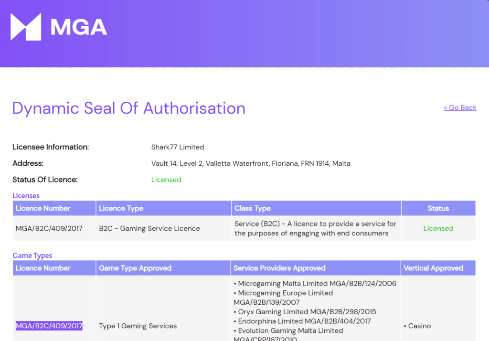Screen dimensions: 489x341
Task: Click the Class Type column header
Action: (x=253, y=208)
